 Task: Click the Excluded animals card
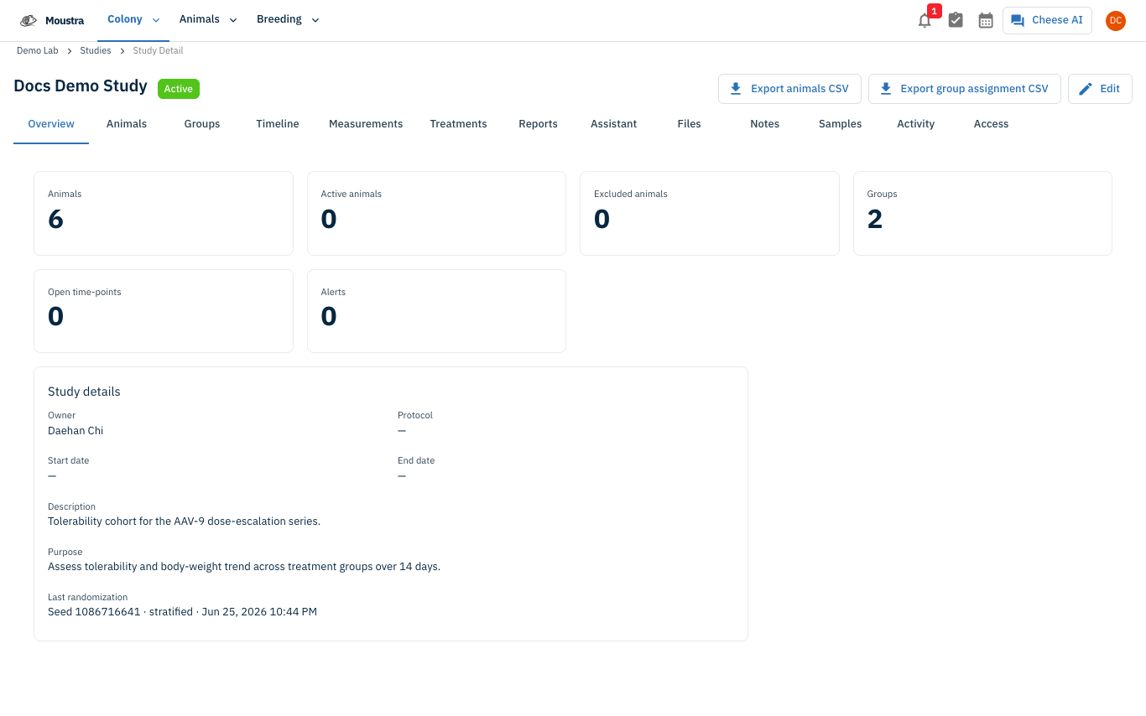(710, 213)
